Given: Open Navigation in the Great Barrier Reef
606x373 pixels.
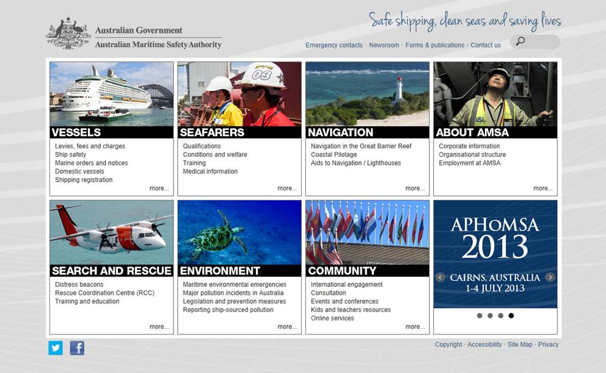Looking at the screenshot, I should pyautogui.click(x=361, y=147).
